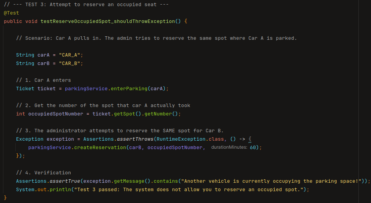Place cursor in the 'TEST 3: Attempt to reserve' comment
This screenshot has height=203, width=371.
coord(86,5)
